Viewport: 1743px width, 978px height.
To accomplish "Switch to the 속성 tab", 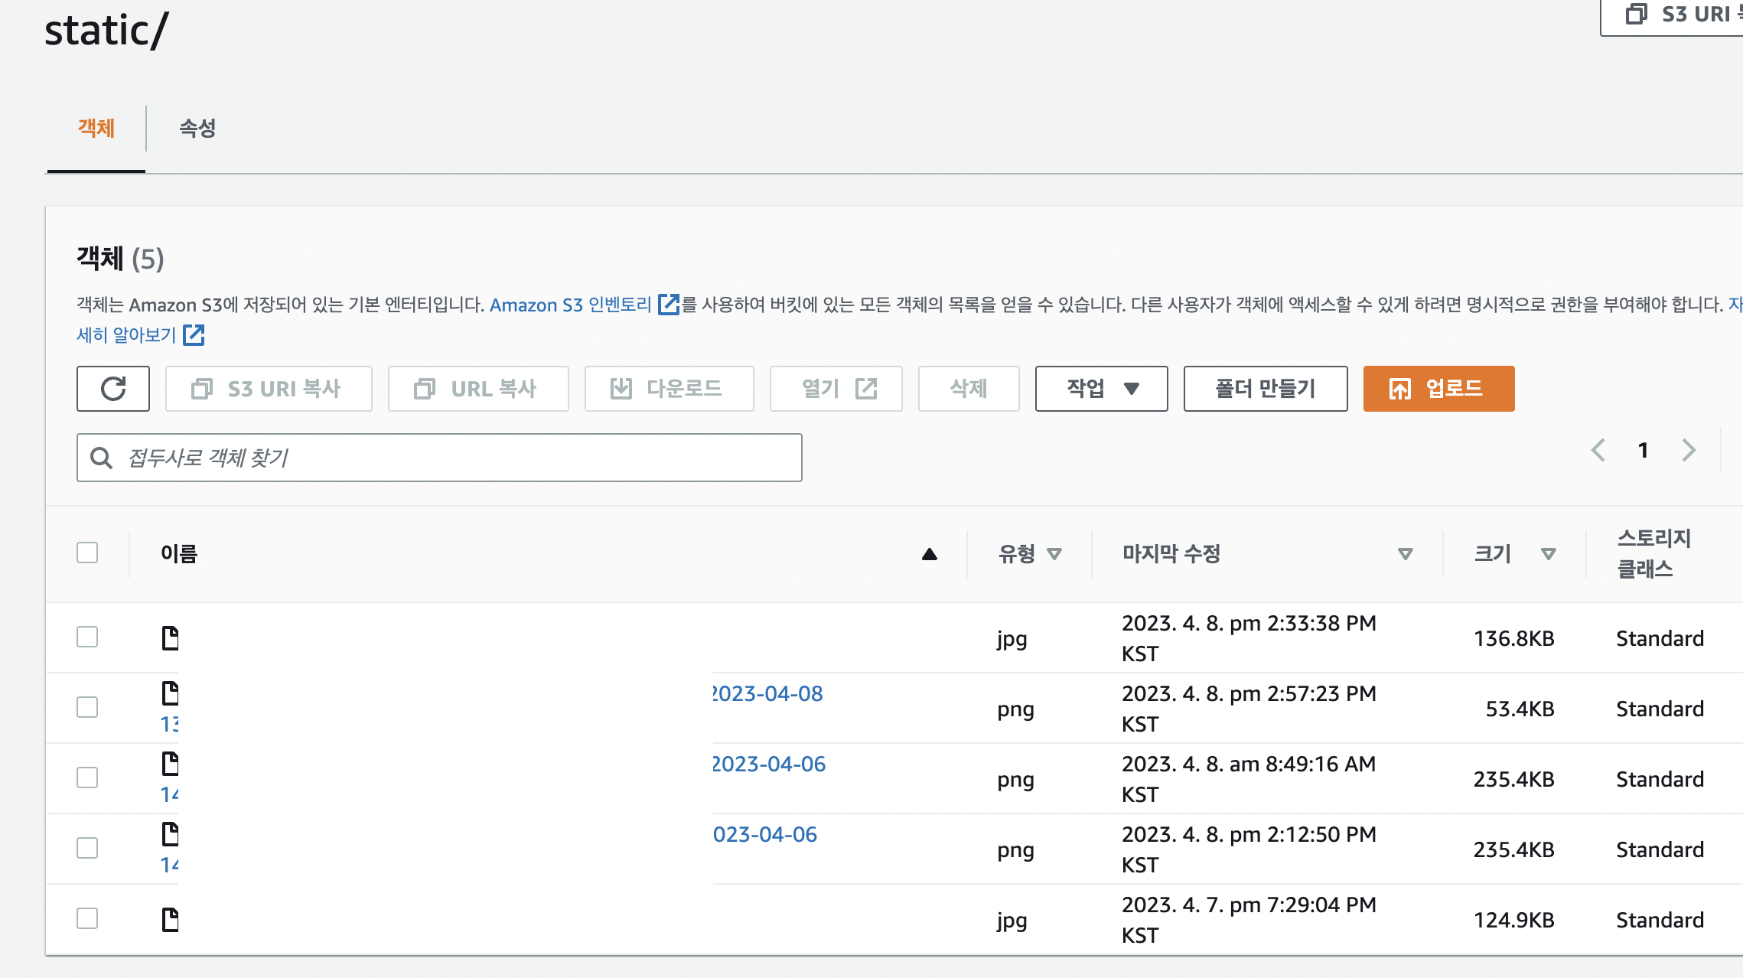I will tap(197, 129).
